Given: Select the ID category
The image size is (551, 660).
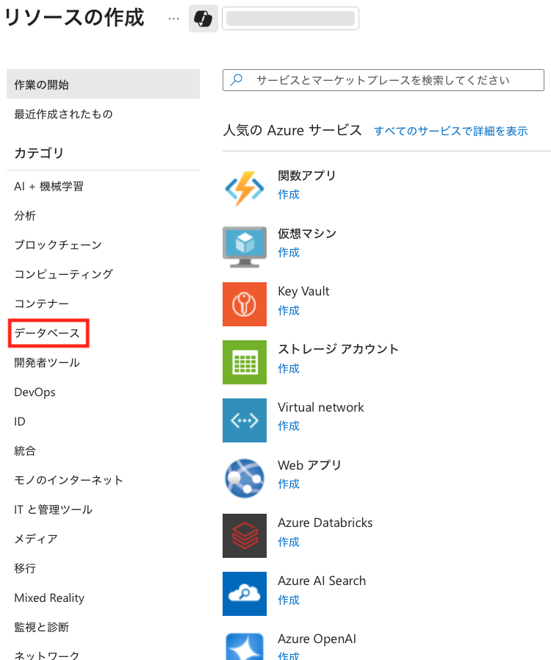Looking at the screenshot, I should point(20,421).
